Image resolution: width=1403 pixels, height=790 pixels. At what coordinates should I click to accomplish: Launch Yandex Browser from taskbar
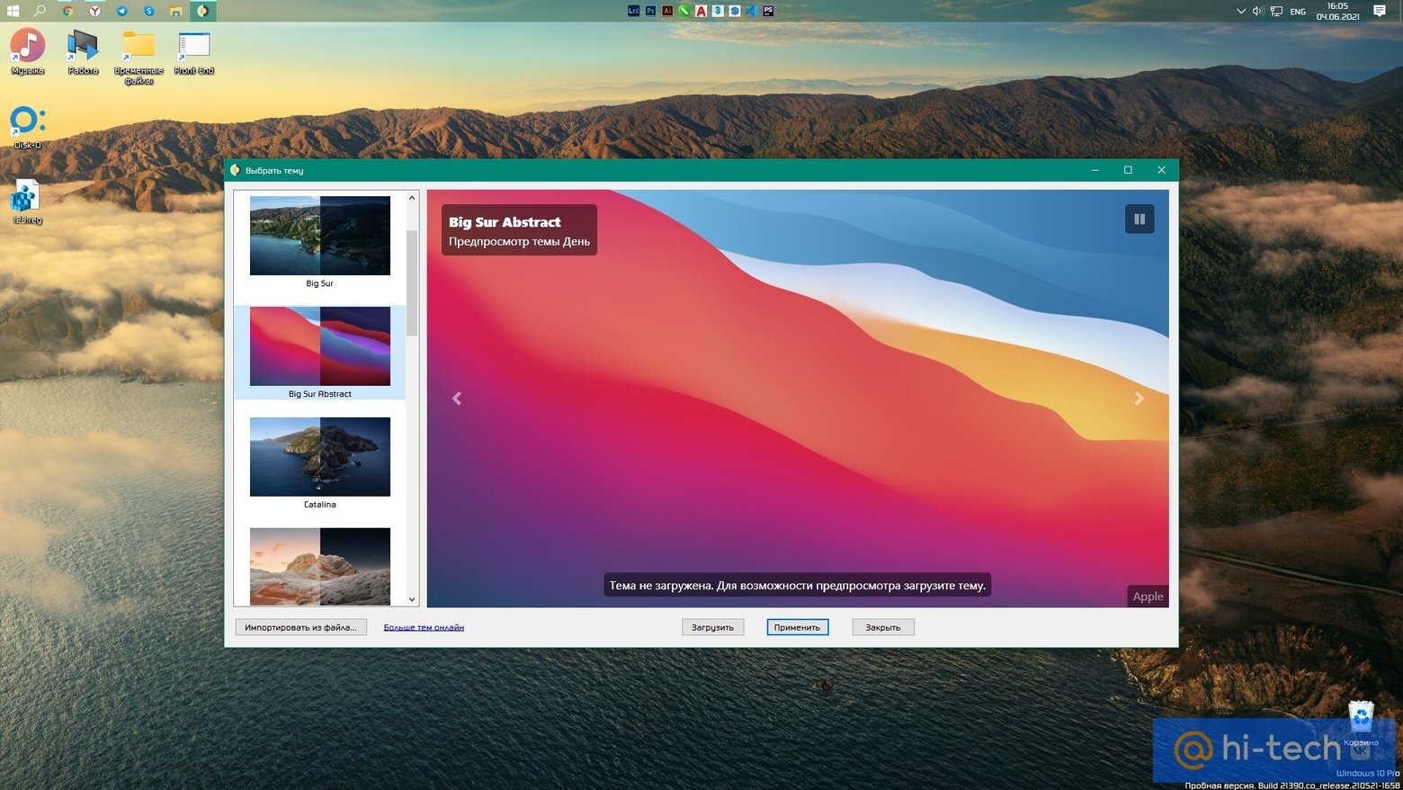tap(94, 11)
